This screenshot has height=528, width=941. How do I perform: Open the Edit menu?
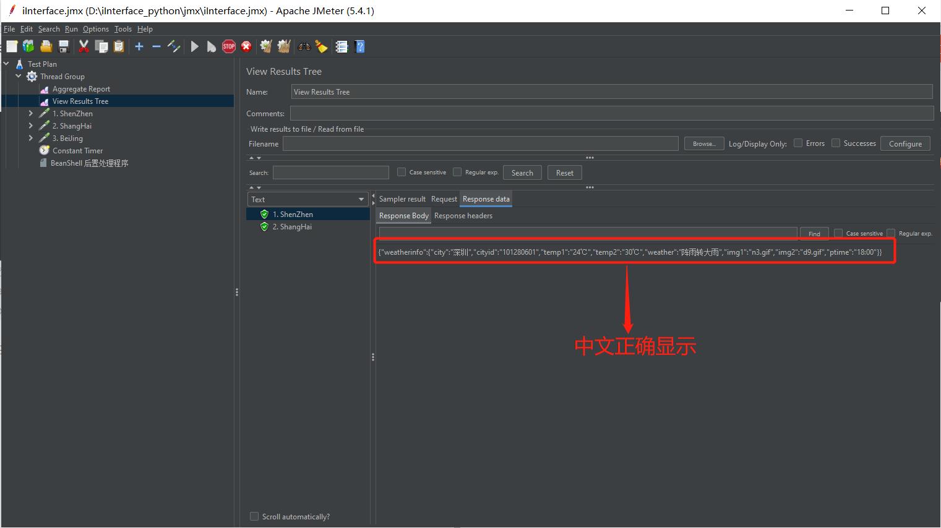pyautogui.click(x=27, y=29)
